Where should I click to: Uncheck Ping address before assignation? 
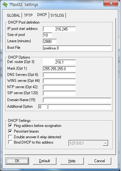pyautogui.click(x=10, y=126)
